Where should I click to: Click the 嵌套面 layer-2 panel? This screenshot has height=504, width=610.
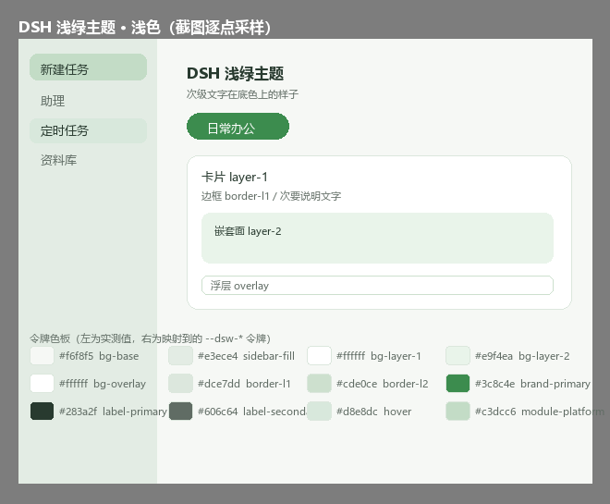point(377,238)
